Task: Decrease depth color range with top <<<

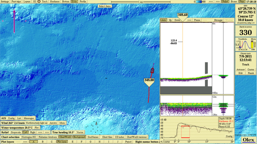Action: point(211,1)
